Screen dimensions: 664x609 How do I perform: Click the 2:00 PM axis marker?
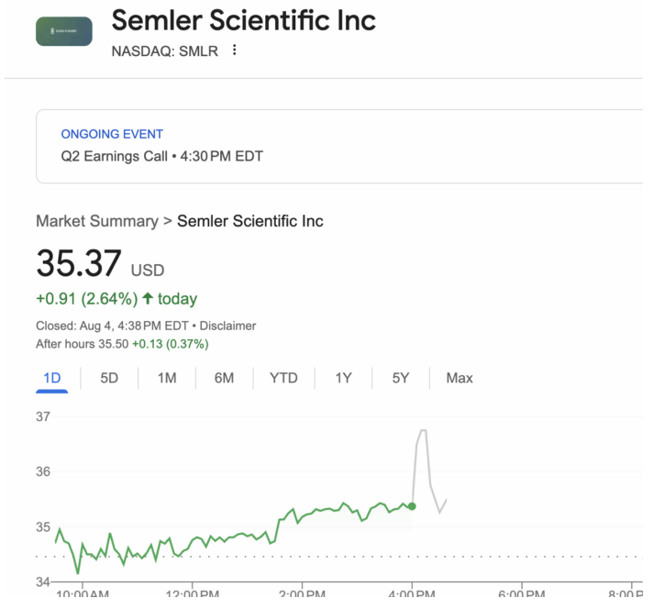click(x=302, y=592)
